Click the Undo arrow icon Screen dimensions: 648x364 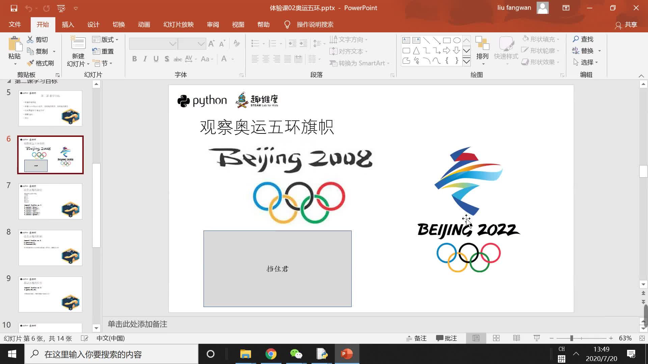coord(29,8)
